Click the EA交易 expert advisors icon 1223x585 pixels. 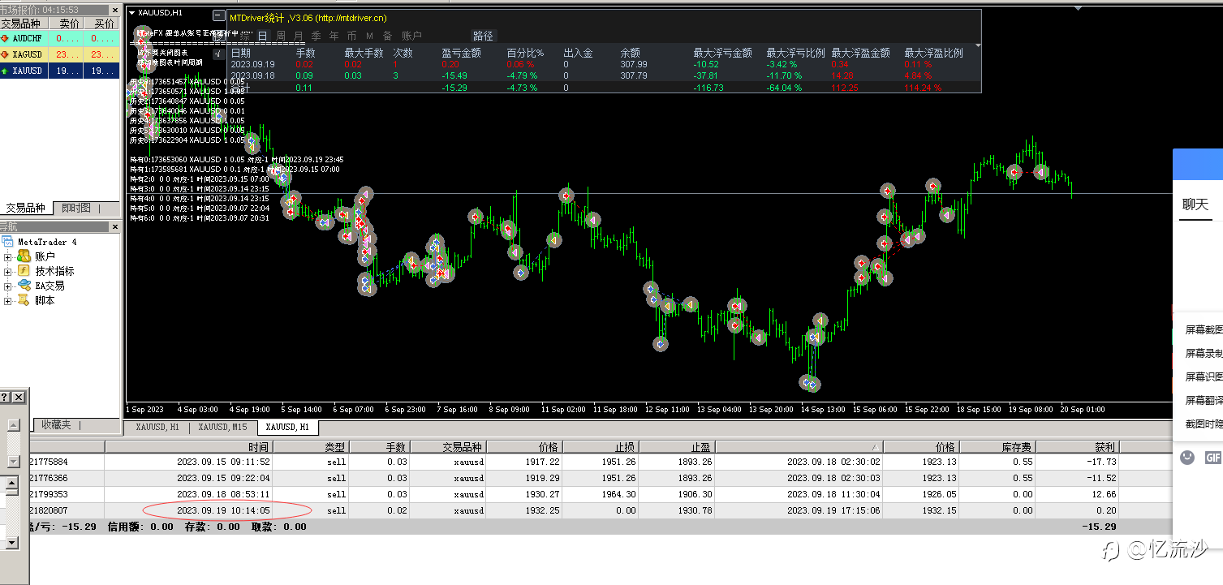point(24,286)
